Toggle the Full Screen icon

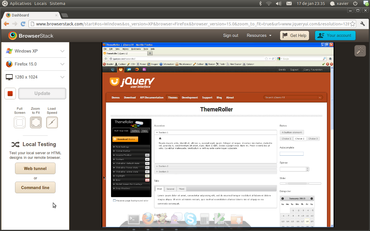[x=20, y=122]
